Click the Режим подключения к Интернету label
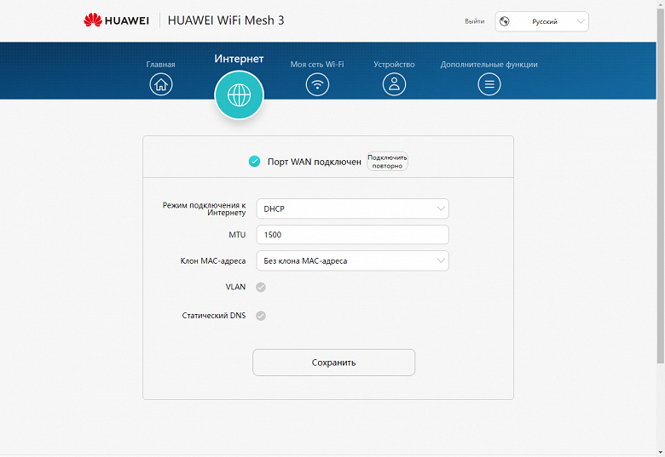Image resolution: width=665 pixels, height=457 pixels. click(x=204, y=209)
